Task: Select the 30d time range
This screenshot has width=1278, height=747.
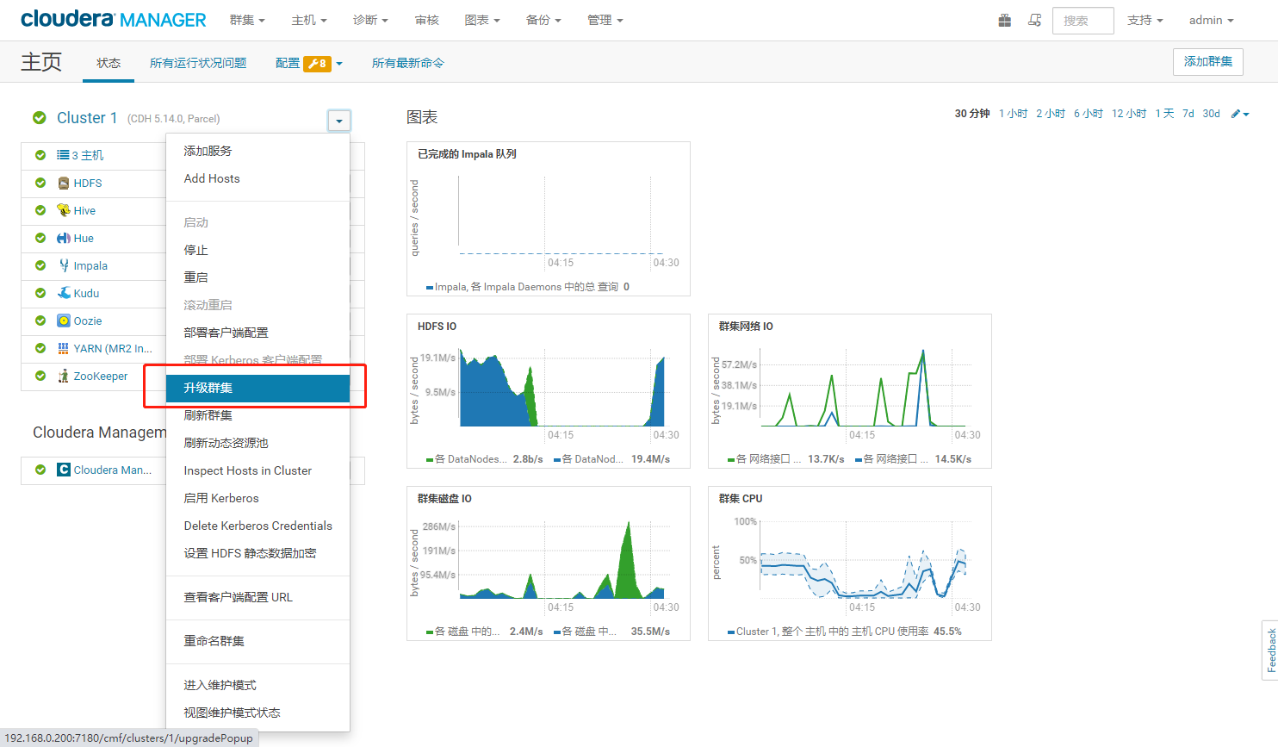Action: 1211,114
